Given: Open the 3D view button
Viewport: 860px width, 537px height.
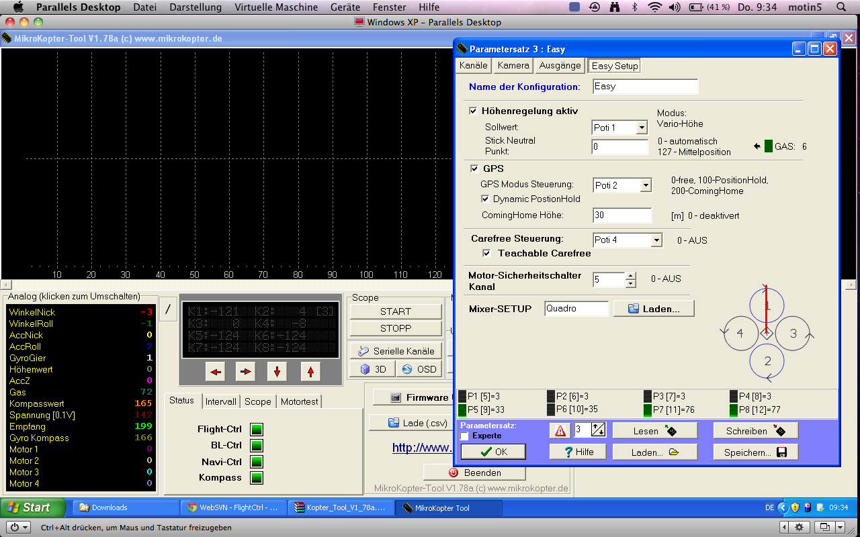Looking at the screenshot, I should tap(372, 369).
